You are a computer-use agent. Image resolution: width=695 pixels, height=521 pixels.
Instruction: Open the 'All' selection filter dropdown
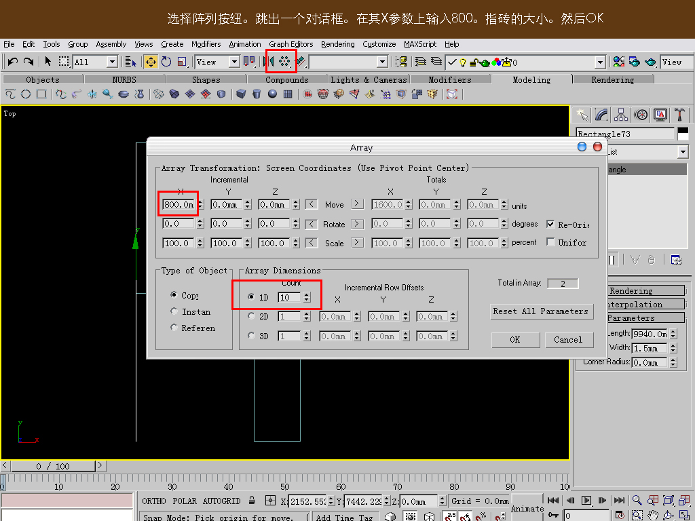pos(113,62)
